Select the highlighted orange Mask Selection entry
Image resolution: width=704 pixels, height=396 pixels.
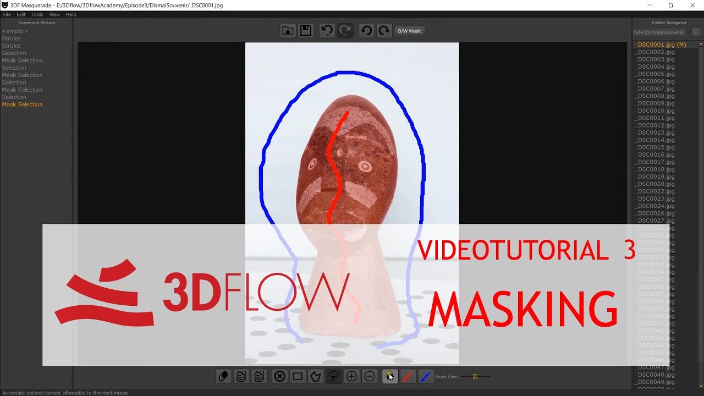22,105
